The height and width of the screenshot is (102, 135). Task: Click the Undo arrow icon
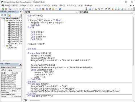pos(27,9)
